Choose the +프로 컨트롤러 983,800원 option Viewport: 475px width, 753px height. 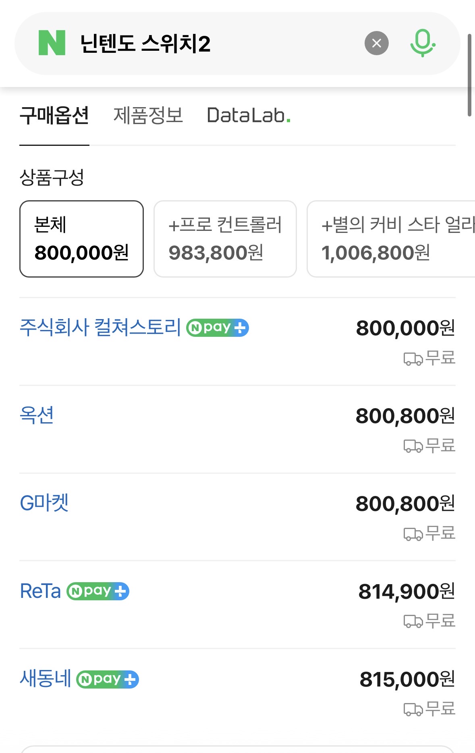pos(225,239)
